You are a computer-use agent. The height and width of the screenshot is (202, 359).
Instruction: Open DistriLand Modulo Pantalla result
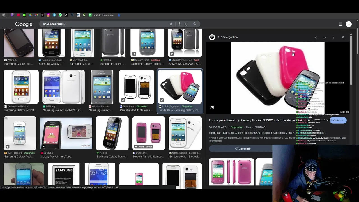149,133
